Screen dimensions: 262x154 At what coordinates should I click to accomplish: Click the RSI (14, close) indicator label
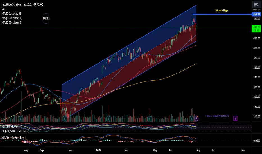10,127
